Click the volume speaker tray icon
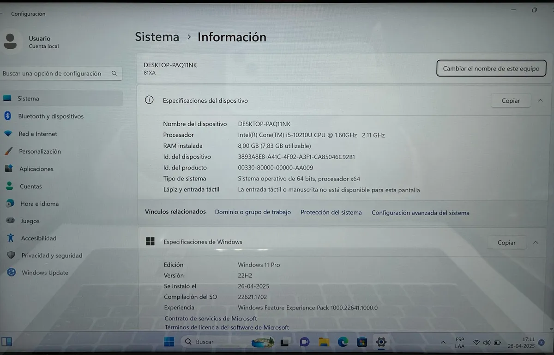Viewport: 554px width, 355px height. tap(487, 343)
